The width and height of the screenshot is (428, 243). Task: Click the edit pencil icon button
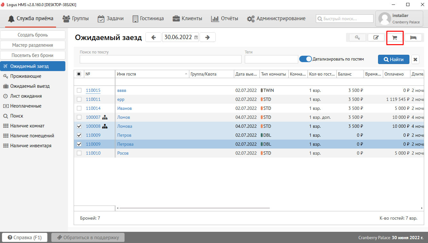coord(376,37)
